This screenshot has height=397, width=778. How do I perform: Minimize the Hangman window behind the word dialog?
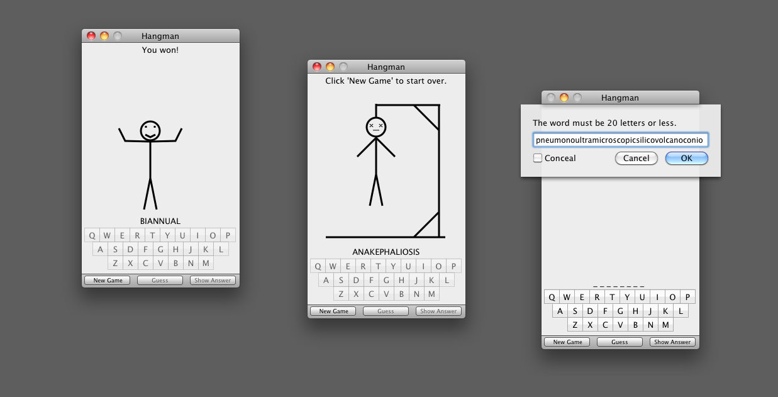point(564,98)
